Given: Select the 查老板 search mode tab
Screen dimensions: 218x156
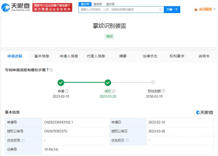Looking at the screenshot, I should coord(97,4).
